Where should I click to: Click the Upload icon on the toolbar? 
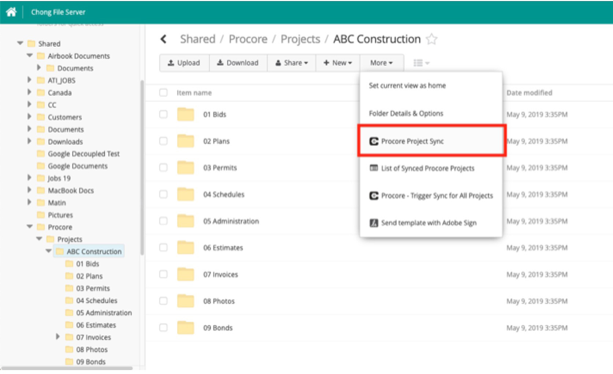[x=171, y=63]
